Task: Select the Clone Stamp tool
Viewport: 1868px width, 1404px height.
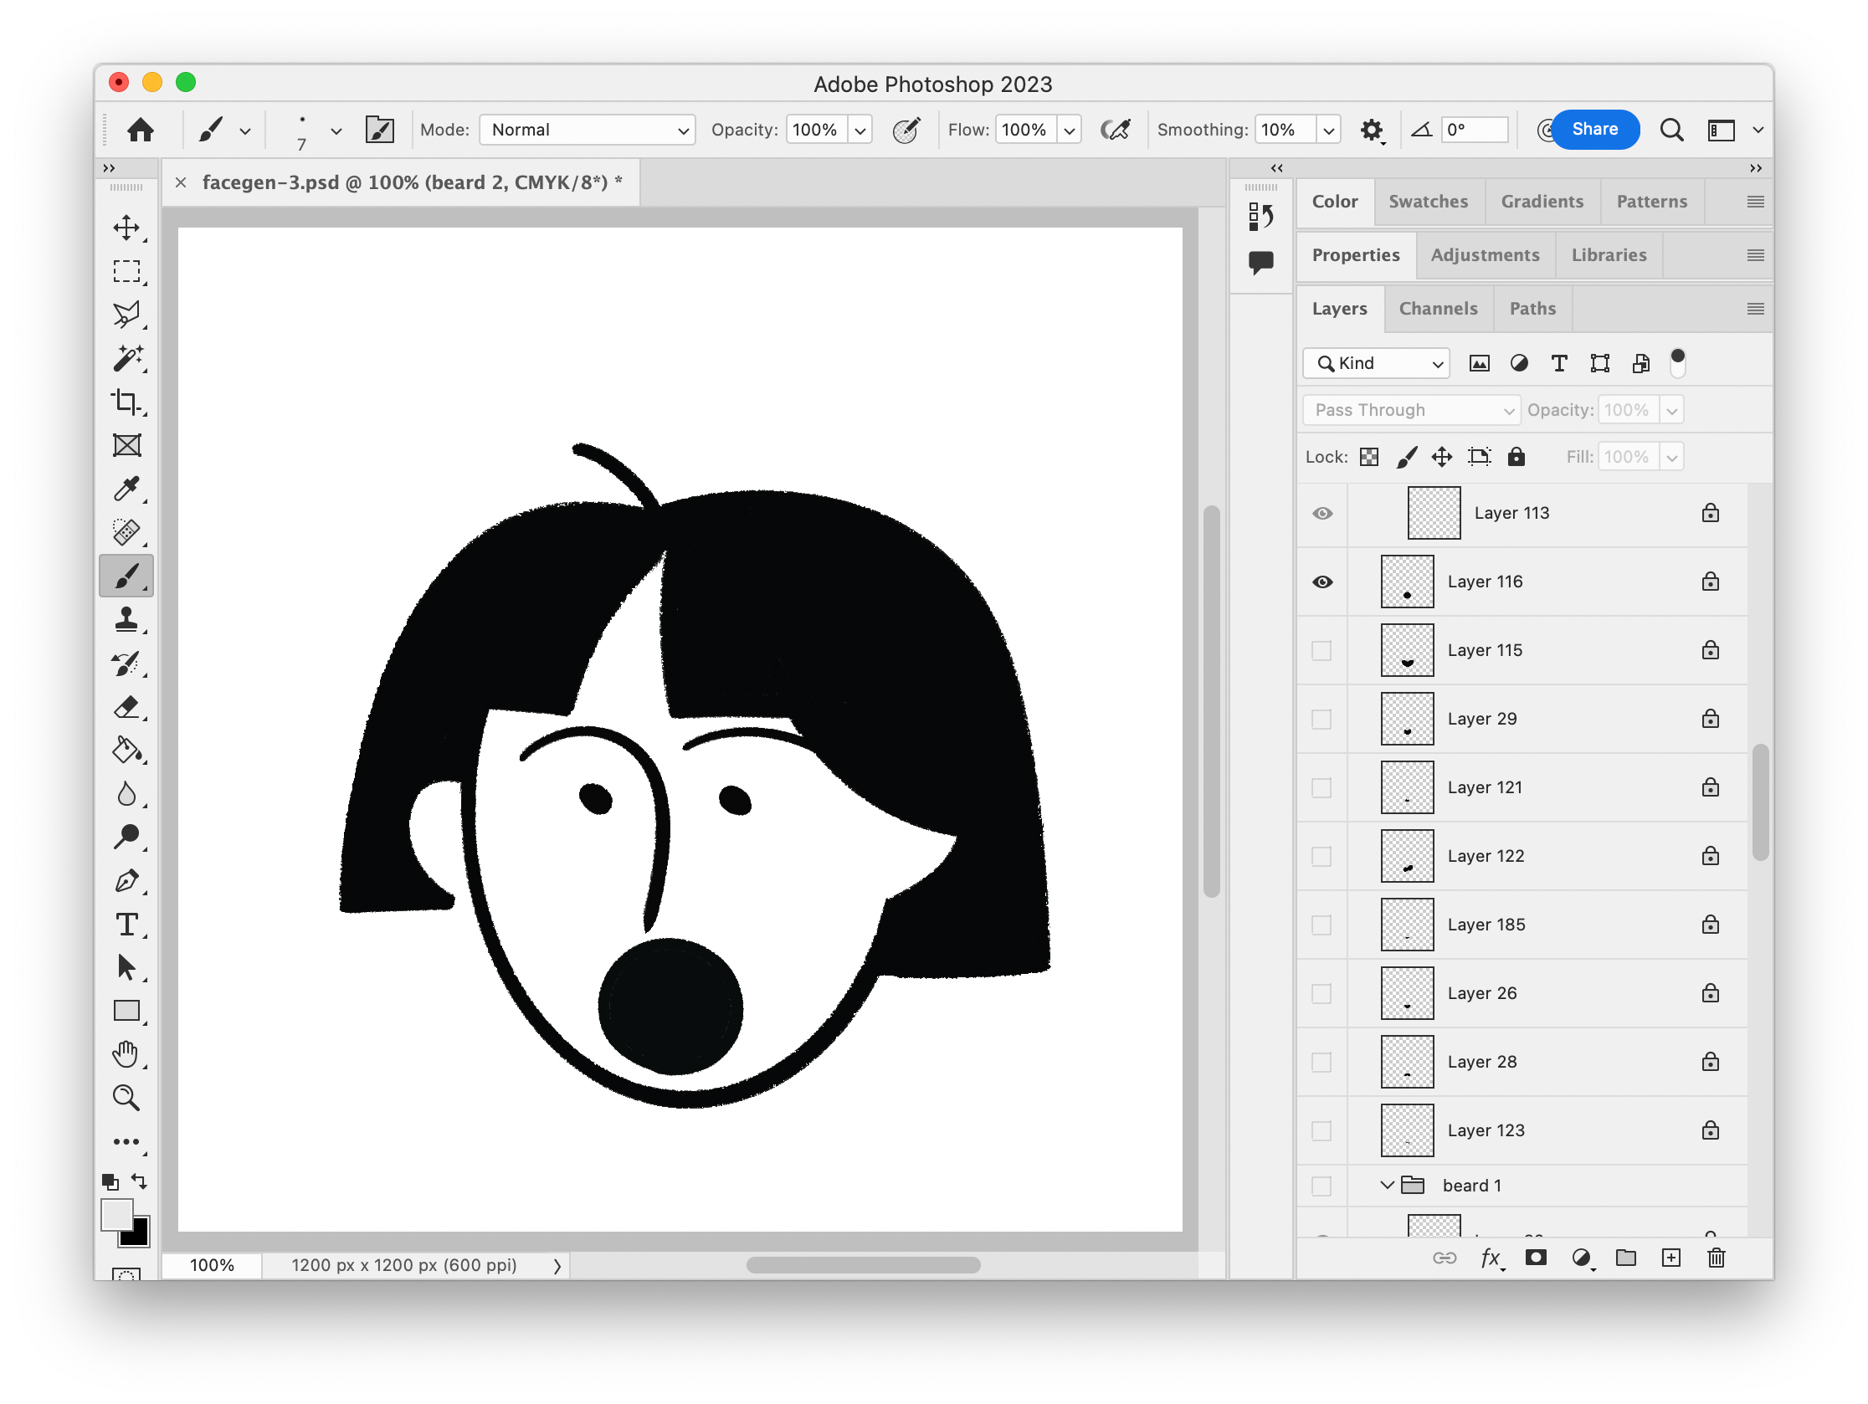Action: point(126,620)
